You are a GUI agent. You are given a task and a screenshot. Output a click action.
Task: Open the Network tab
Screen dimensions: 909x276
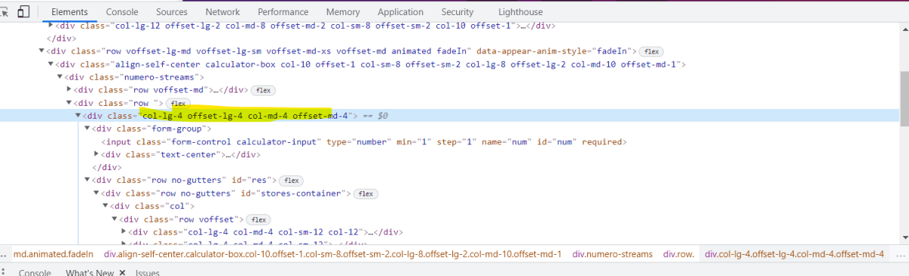pyautogui.click(x=223, y=12)
